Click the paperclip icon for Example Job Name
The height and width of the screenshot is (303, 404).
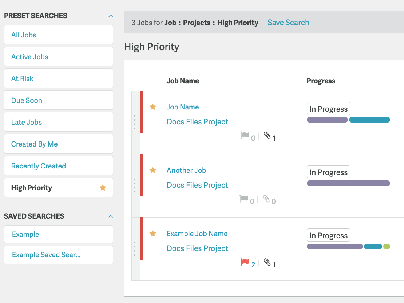pyautogui.click(x=267, y=262)
